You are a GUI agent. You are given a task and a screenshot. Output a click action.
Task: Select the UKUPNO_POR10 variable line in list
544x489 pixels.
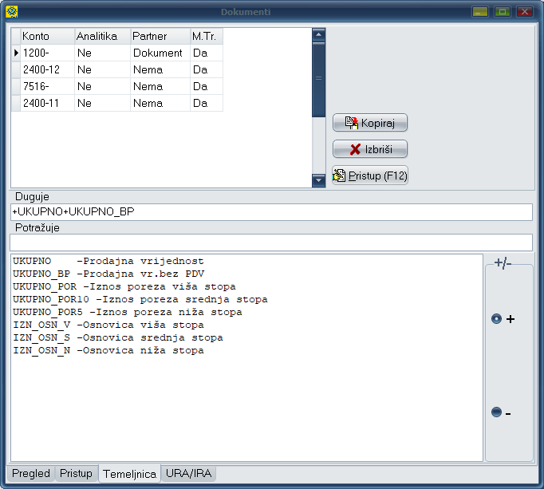(x=140, y=299)
